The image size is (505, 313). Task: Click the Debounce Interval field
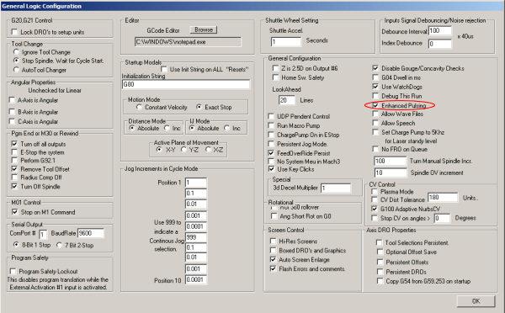pos(440,31)
